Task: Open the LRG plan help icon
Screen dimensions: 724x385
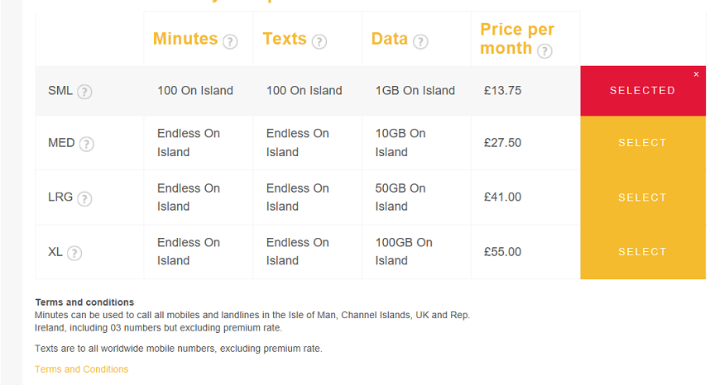Action: click(84, 199)
